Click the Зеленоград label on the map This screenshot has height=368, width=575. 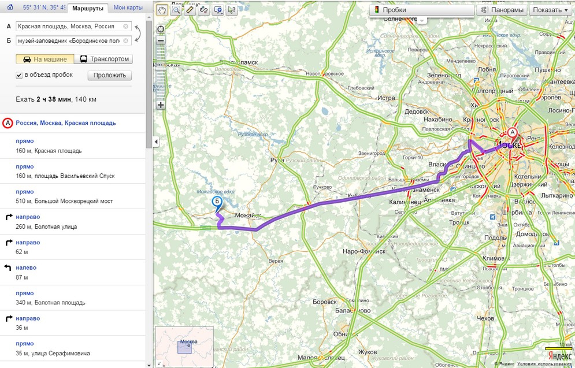pos(444,75)
